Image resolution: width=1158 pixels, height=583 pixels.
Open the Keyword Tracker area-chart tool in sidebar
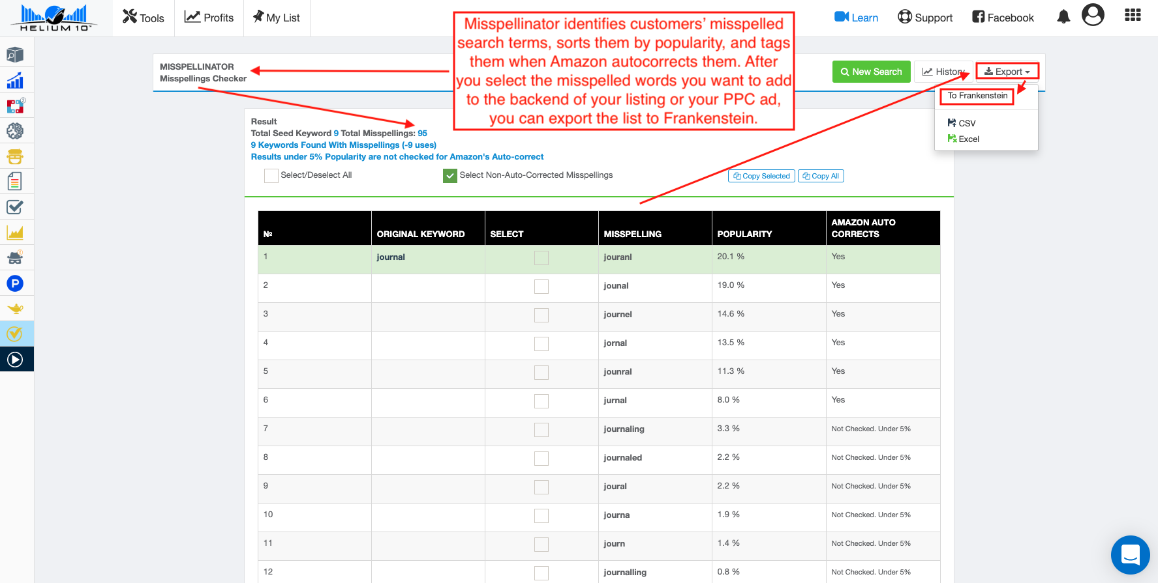pyautogui.click(x=15, y=233)
